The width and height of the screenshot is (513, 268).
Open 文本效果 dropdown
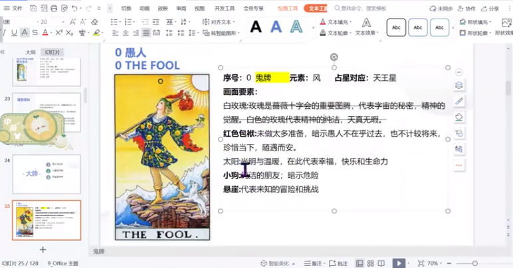click(367, 27)
